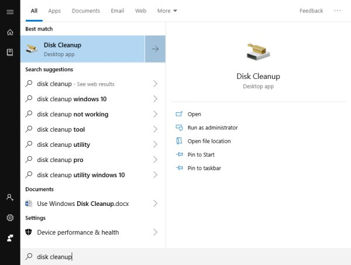This screenshot has height=265, width=351.
Task: Select suggestion 'disk cleanup not working'
Action: click(93, 114)
